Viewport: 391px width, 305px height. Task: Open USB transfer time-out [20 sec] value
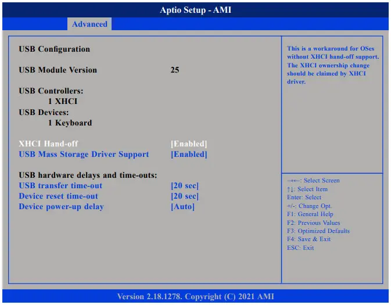point(185,185)
